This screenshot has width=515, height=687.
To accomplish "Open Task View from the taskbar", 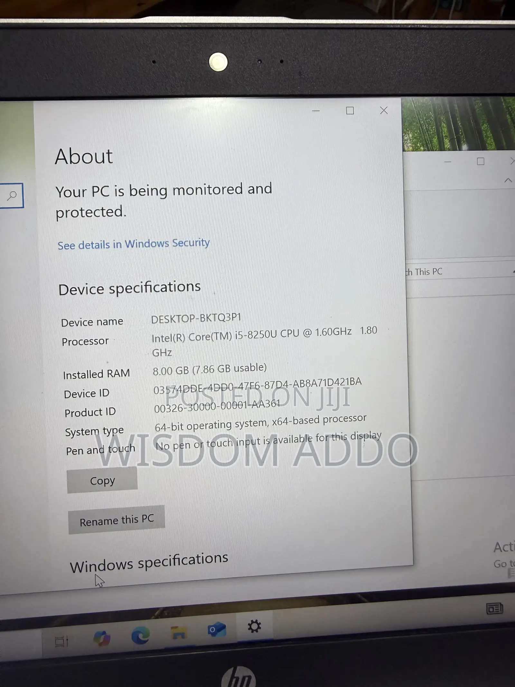I will [61, 641].
